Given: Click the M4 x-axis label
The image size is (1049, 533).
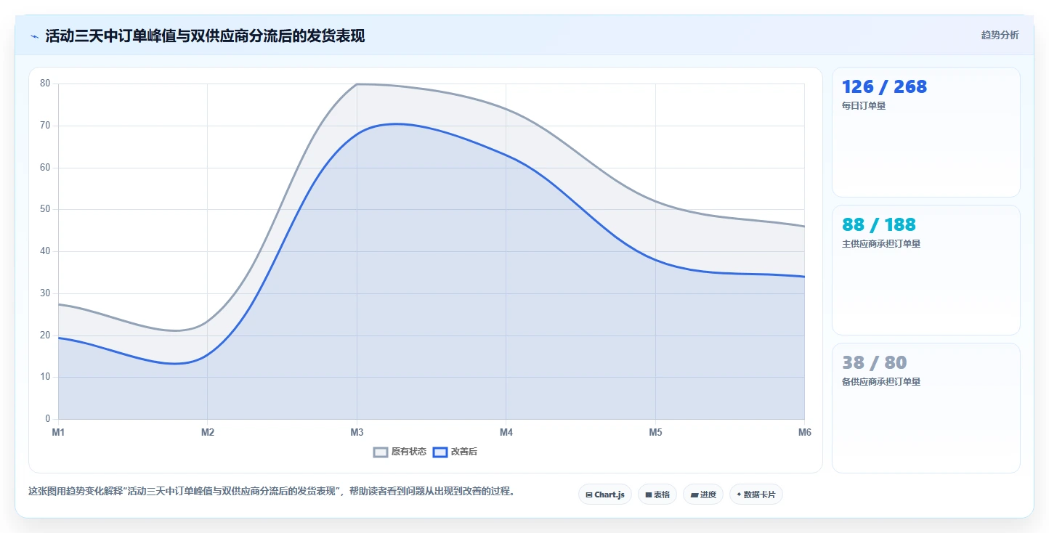Looking at the screenshot, I should (506, 433).
